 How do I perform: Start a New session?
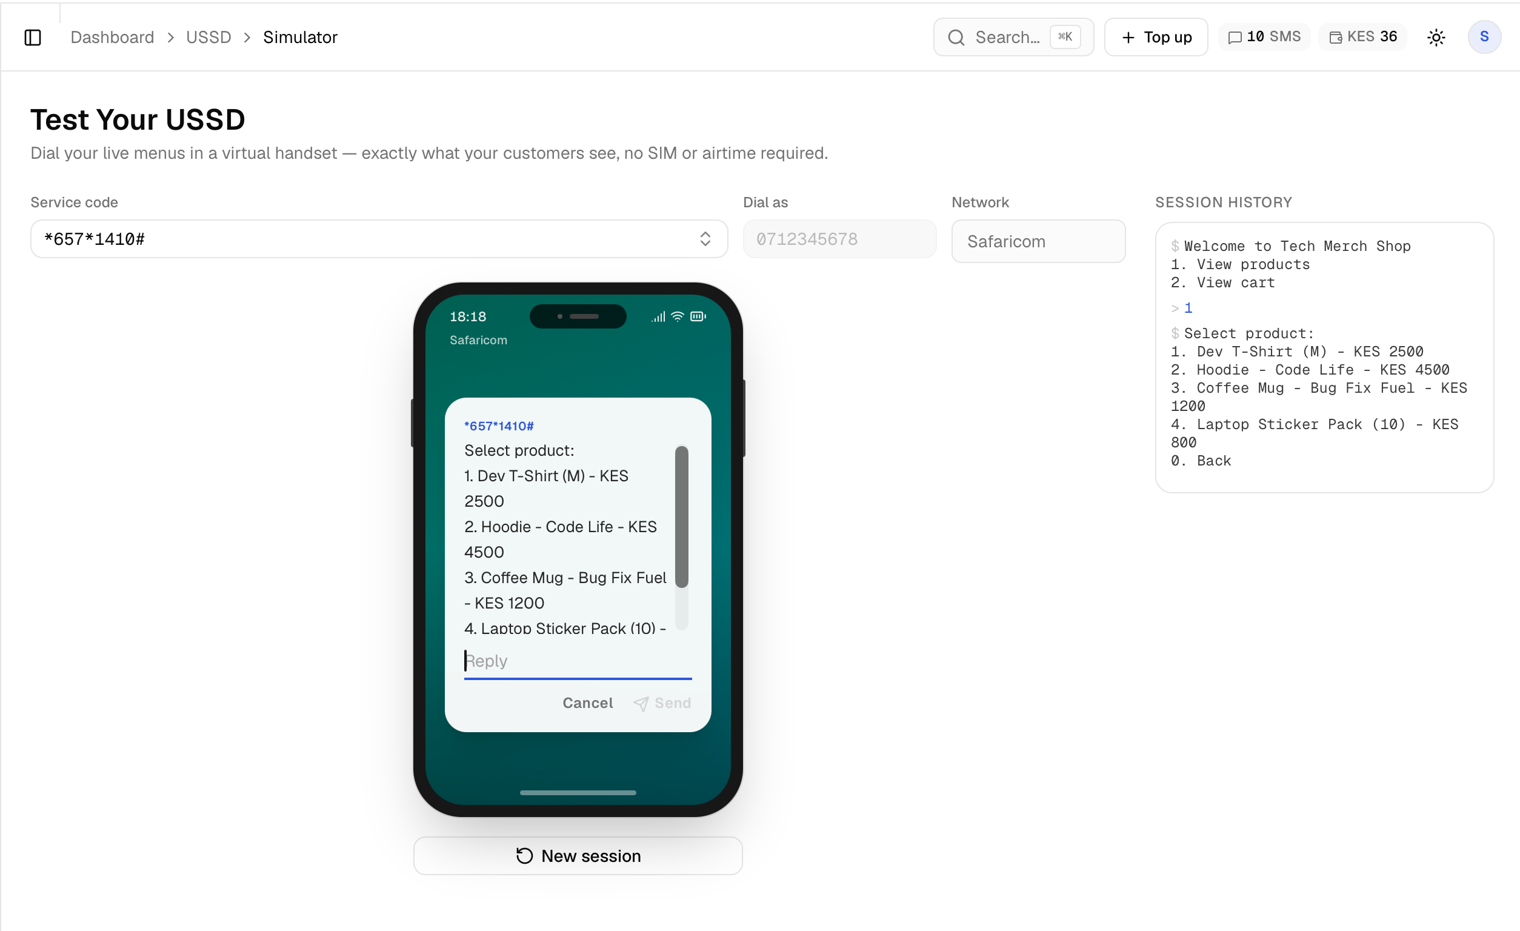578,856
